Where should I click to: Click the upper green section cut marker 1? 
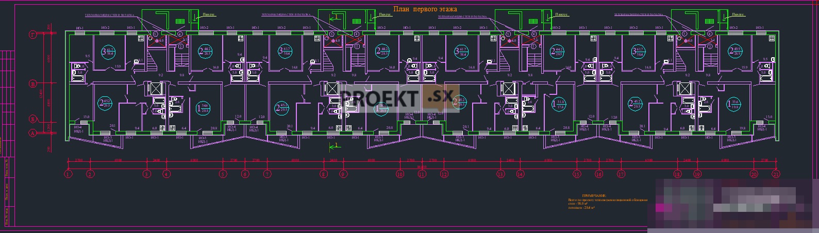335,18
